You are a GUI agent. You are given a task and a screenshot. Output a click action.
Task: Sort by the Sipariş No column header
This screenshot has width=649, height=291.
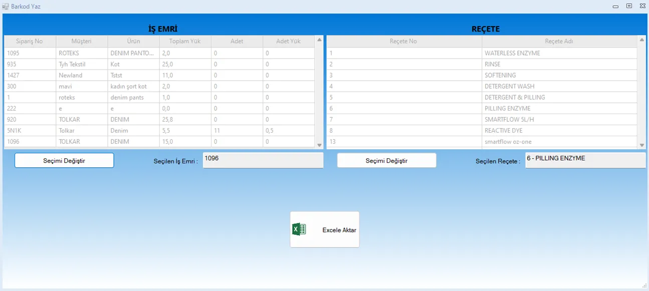(x=30, y=41)
